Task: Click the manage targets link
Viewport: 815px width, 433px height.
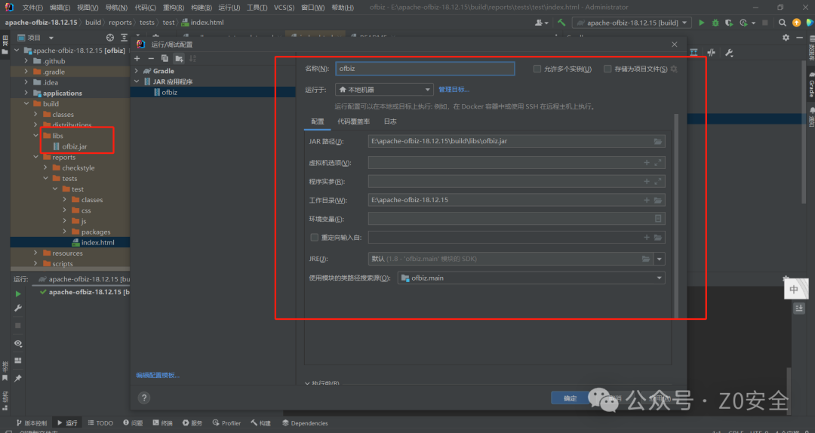Action: (454, 90)
